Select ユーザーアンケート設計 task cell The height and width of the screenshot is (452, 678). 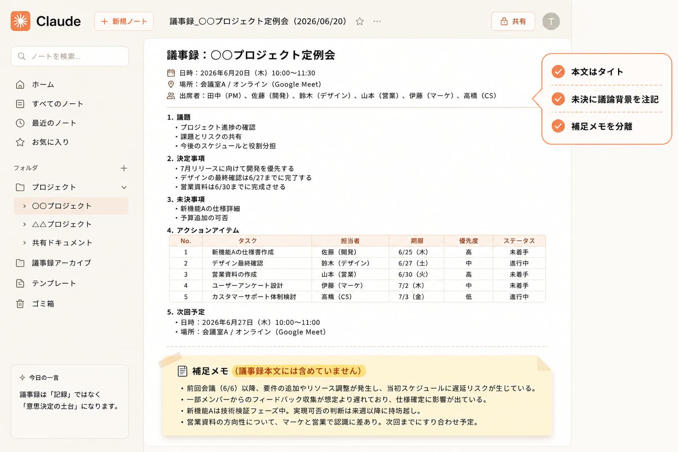click(257, 286)
